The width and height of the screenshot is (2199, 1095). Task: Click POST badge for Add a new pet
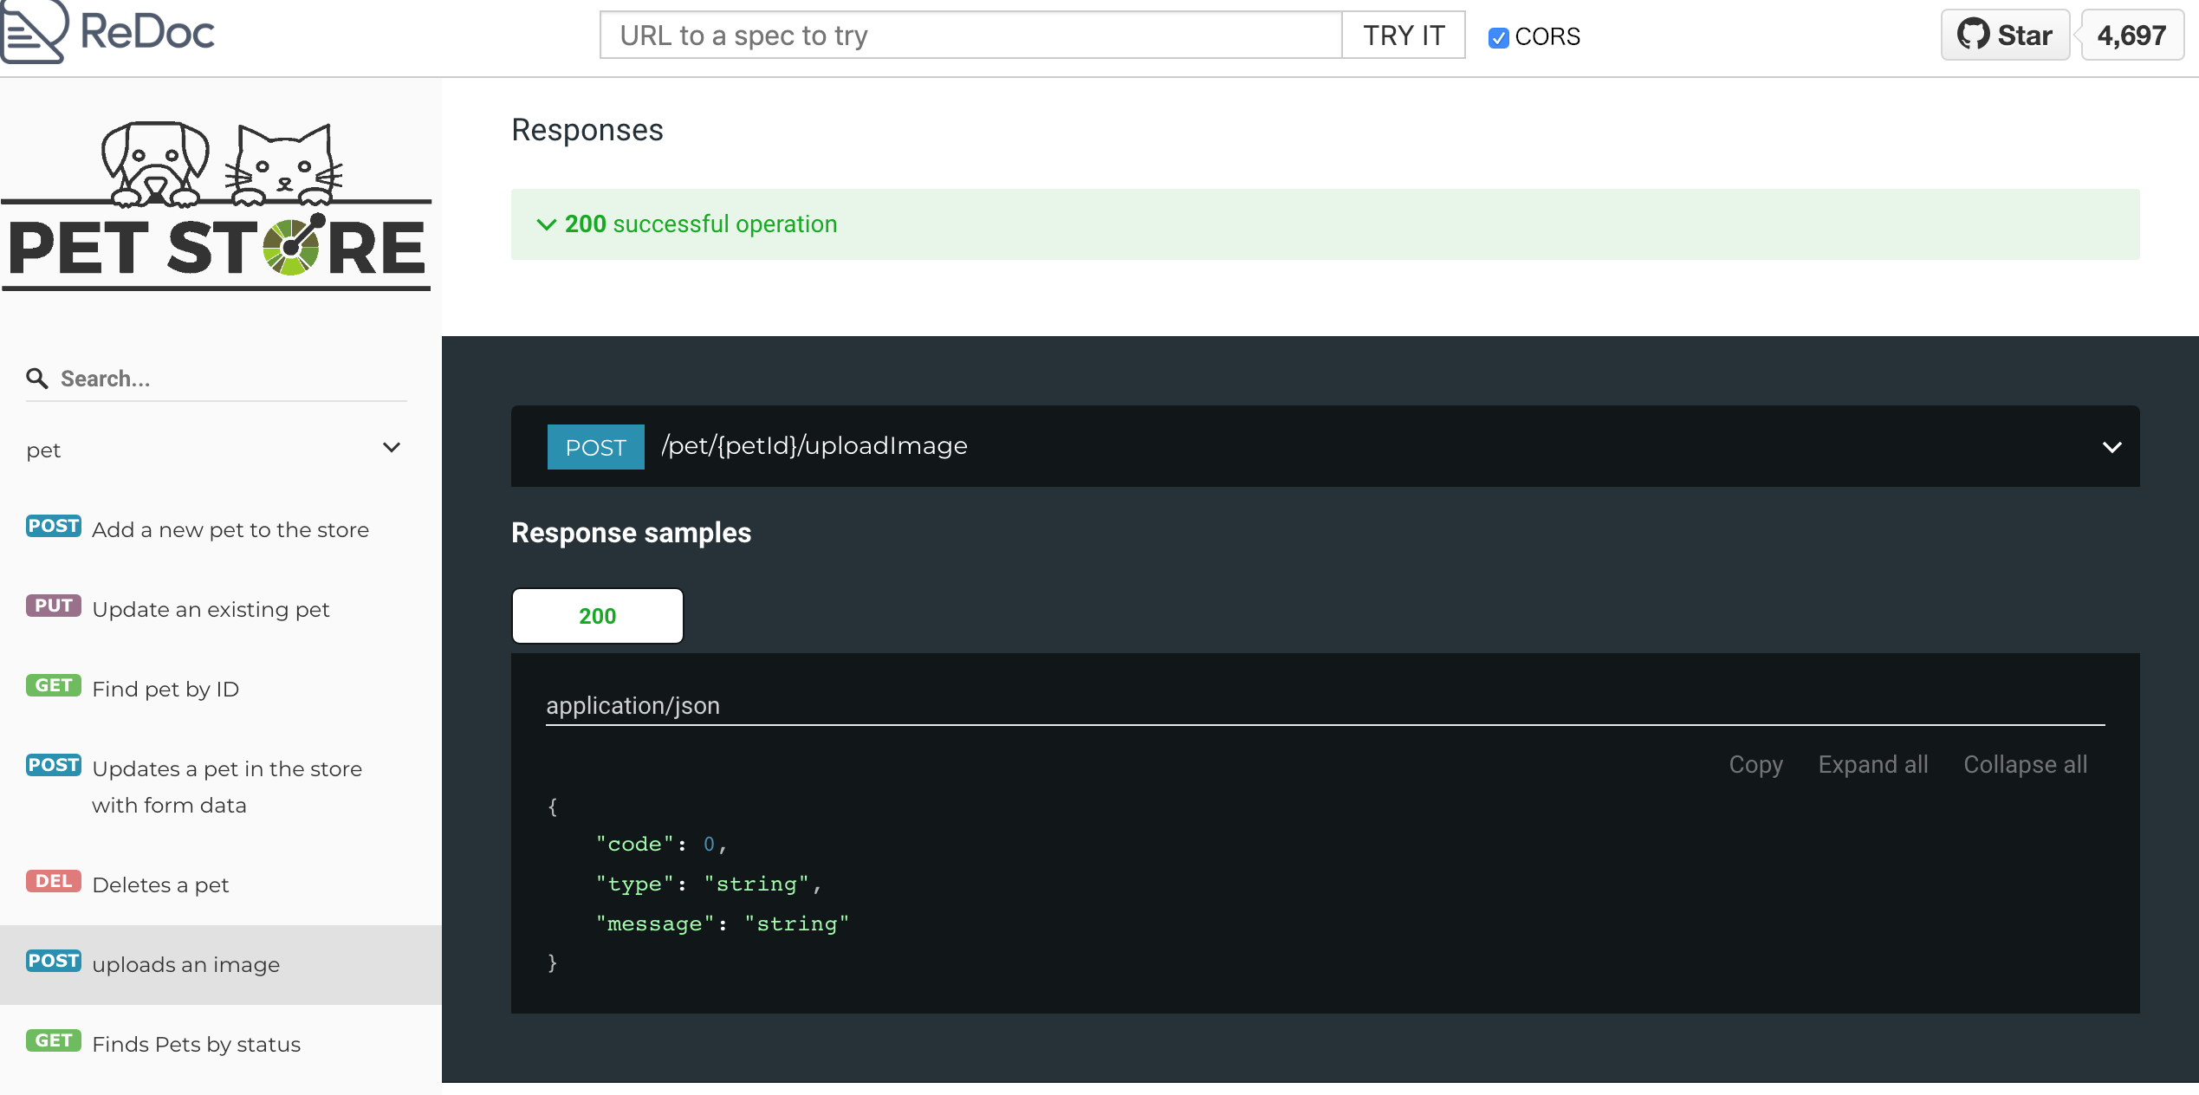pyautogui.click(x=54, y=527)
